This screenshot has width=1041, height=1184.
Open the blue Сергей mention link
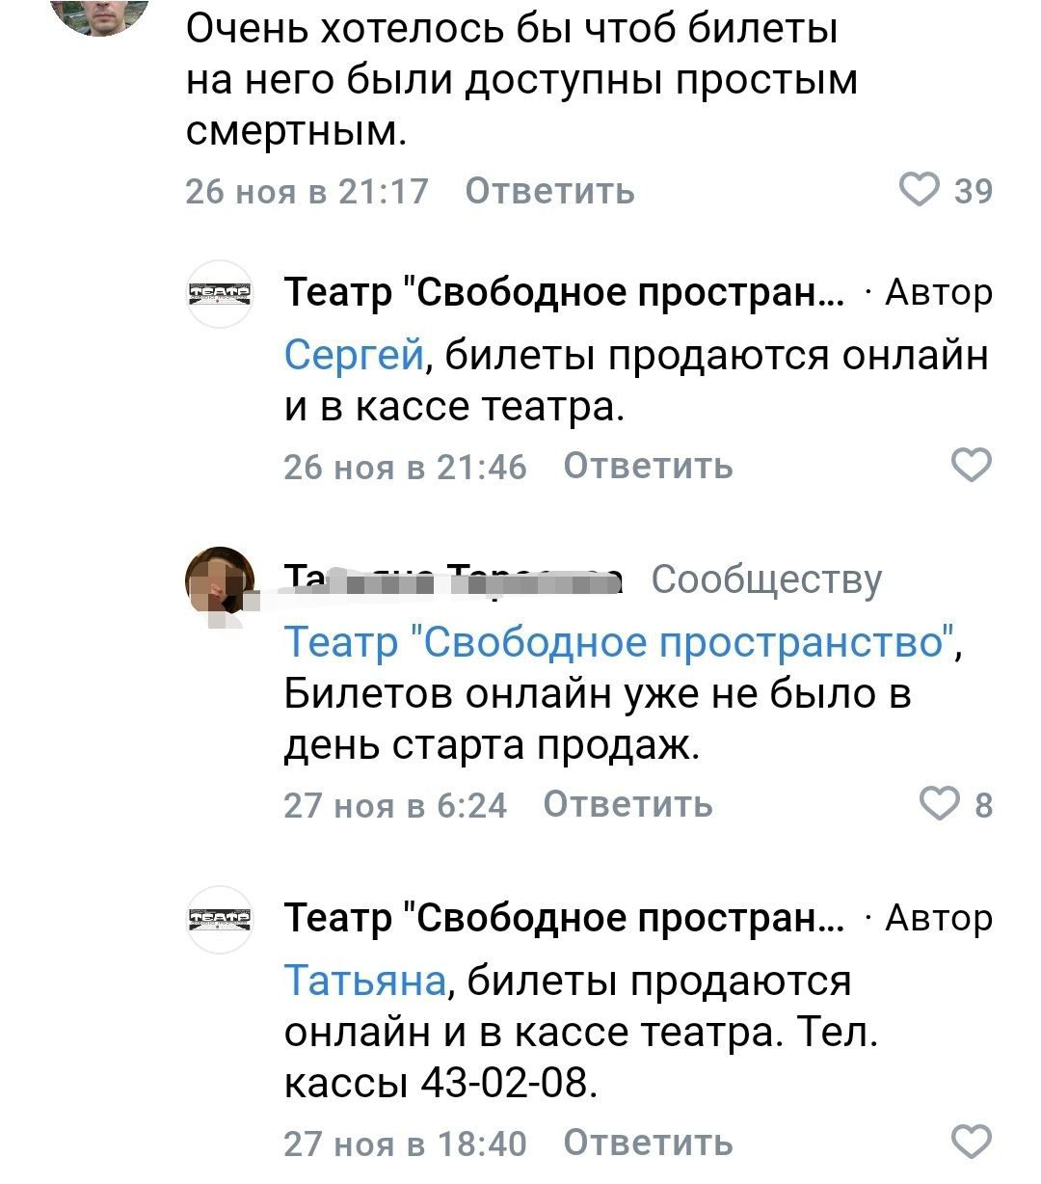click(354, 356)
